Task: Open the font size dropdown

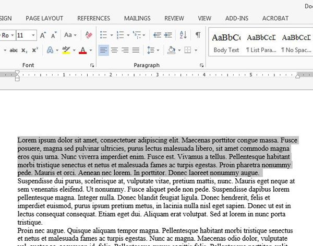Action: pos(33,35)
